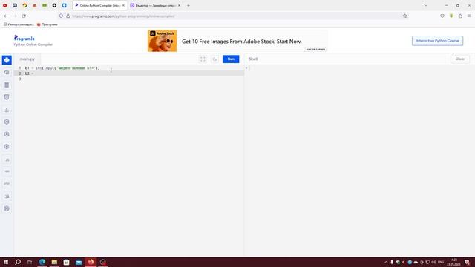Open browser extensions puzzle icon
475x267 pixels.
pos(460,16)
